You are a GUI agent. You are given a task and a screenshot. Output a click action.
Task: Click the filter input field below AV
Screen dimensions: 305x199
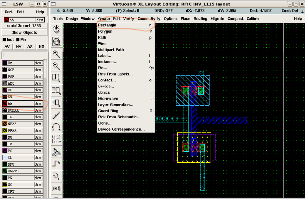coord(24,55)
